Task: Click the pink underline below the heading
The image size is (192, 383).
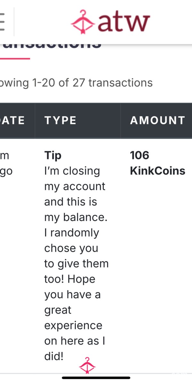Action: (x=15, y=59)
